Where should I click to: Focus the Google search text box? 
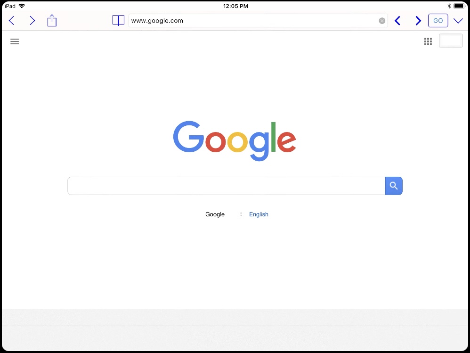[227, 186]
